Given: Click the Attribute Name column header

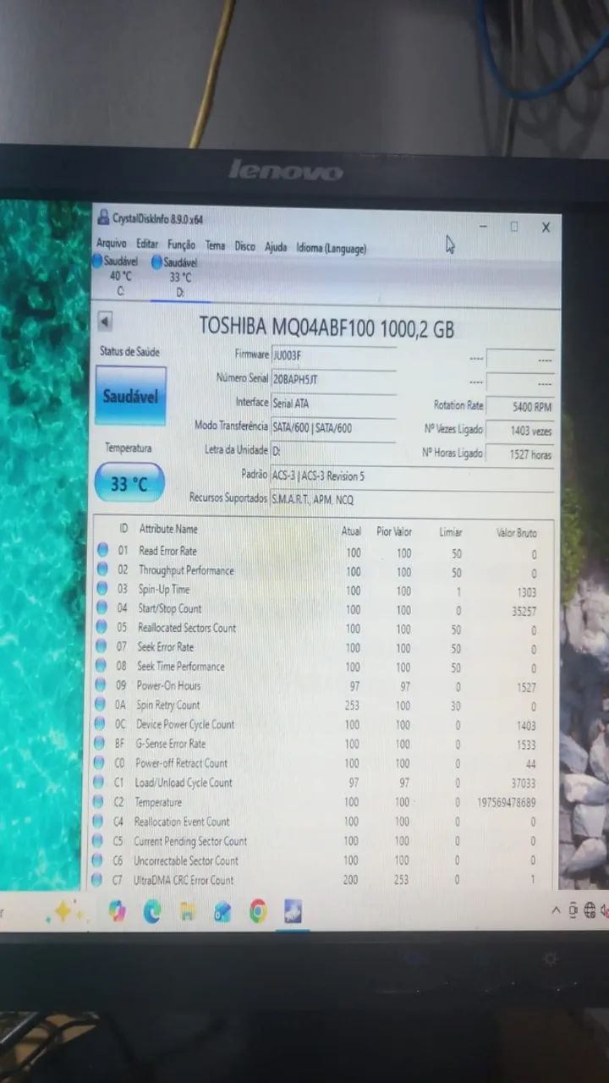Looking at the screenshot, I should (168, 529).
